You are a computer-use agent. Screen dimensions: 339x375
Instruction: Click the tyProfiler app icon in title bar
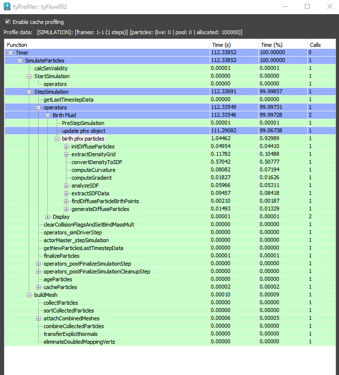pos(7,6)
